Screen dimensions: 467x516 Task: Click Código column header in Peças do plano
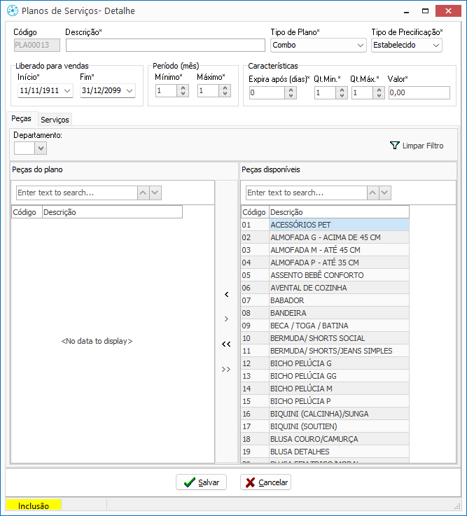click(x=27, y=212)
